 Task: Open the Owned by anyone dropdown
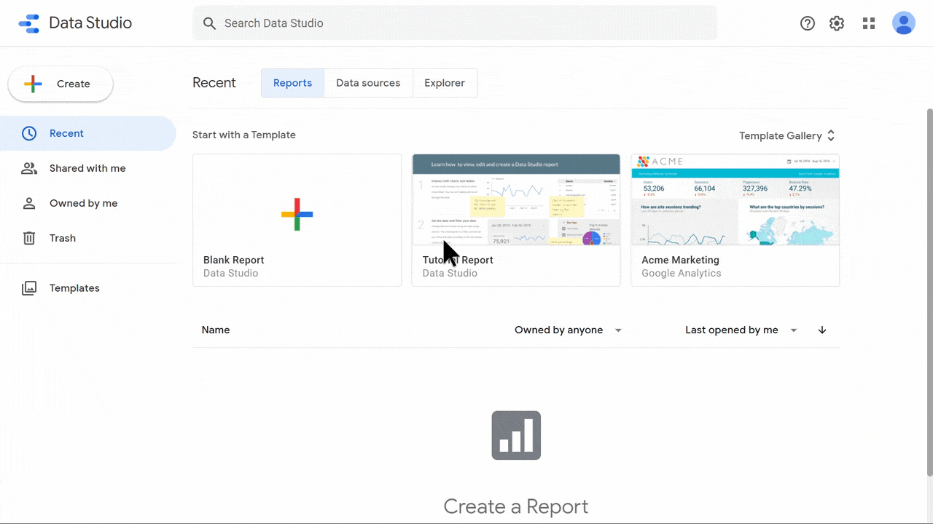[569, 330]
